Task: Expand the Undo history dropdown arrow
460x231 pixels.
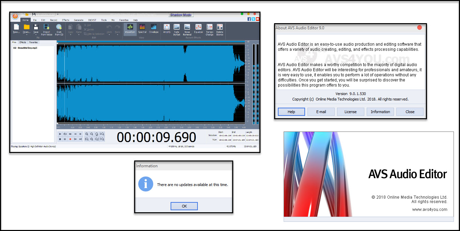Action: click(x=109, y=34)
